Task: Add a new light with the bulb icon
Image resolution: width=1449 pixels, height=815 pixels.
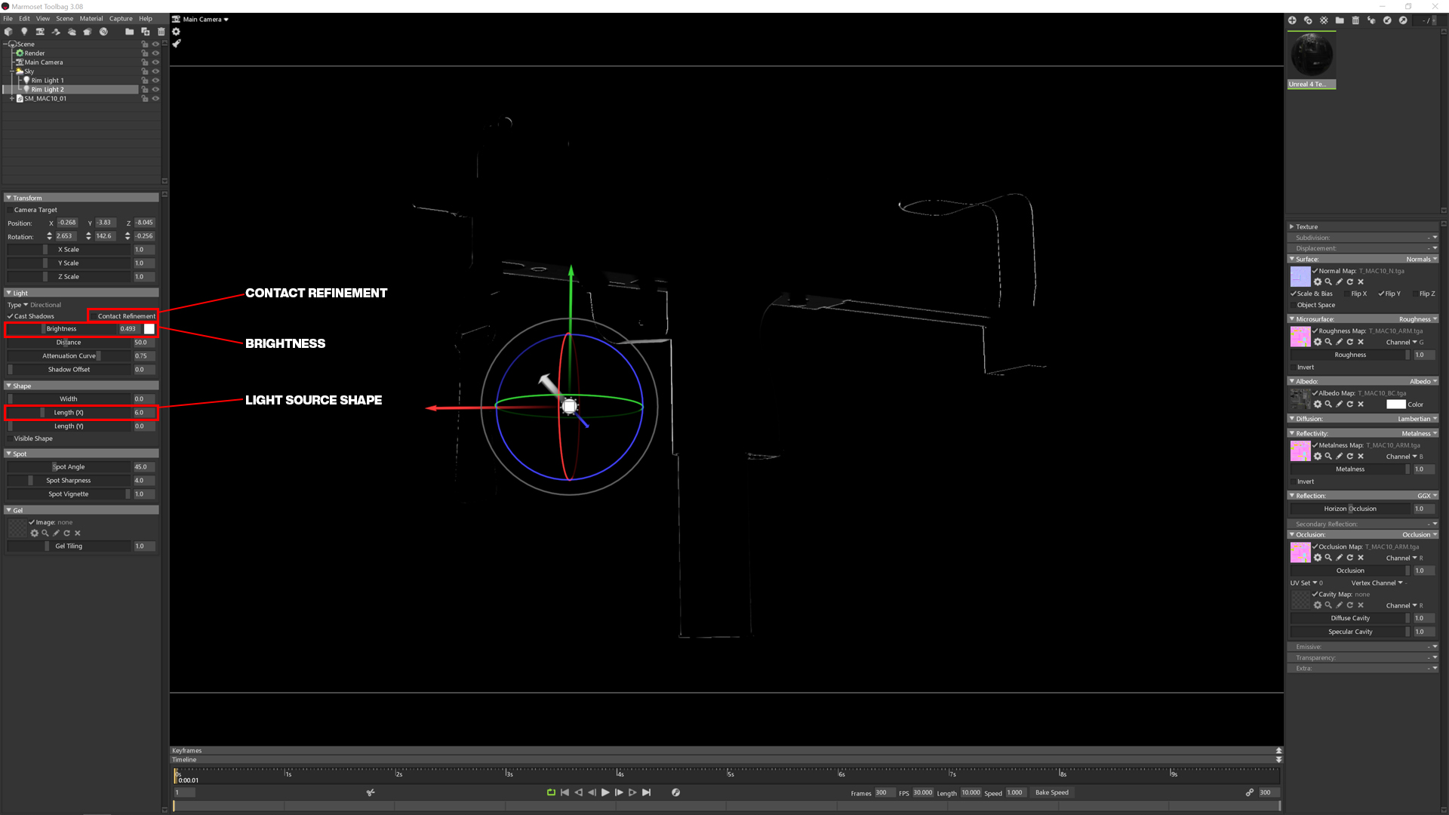Action: pos(24,32)
